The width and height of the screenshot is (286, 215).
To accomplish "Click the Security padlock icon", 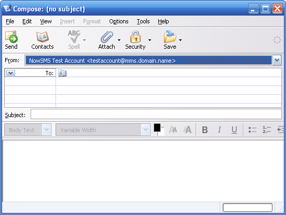I will (135, 37).
